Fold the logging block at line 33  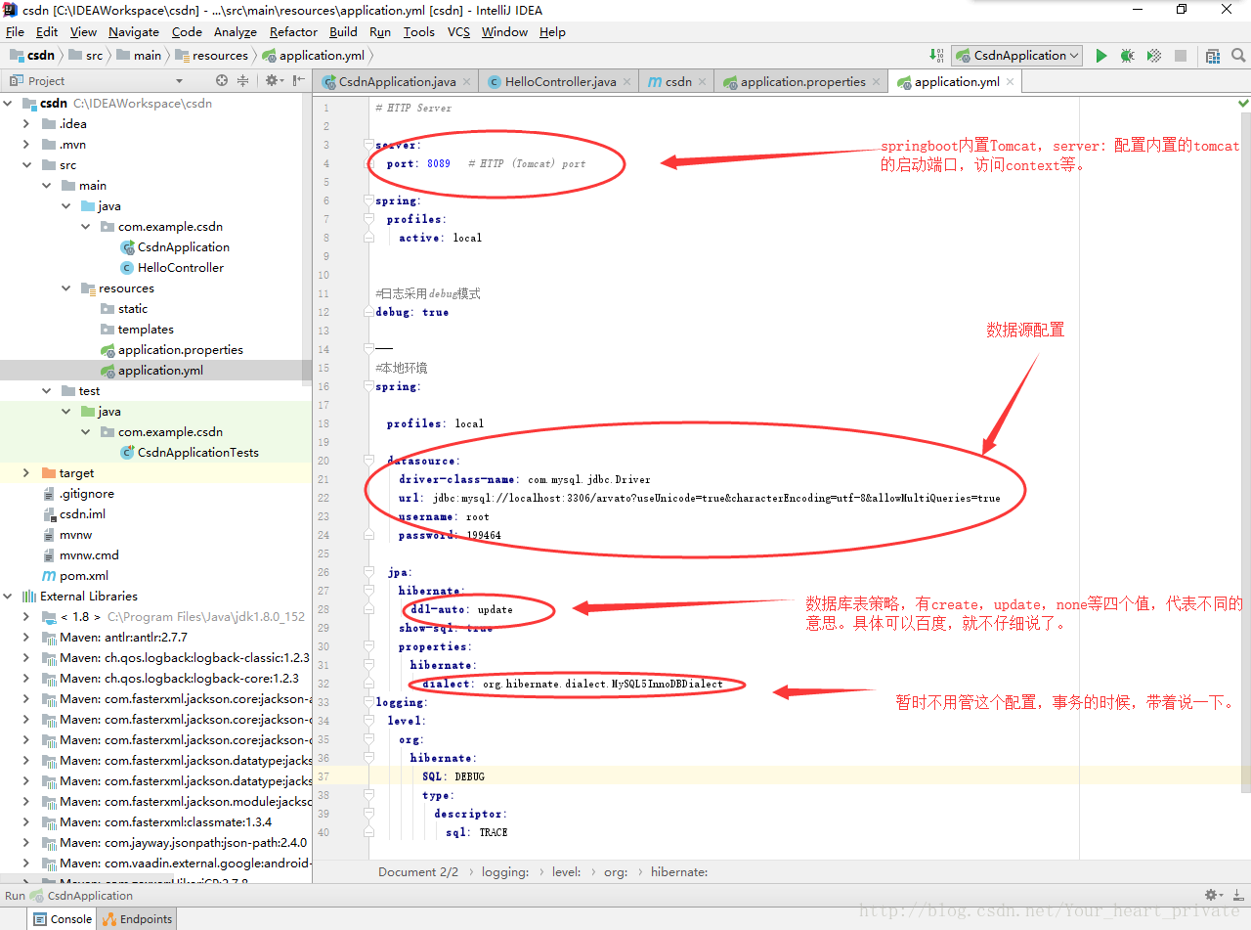click(x=369, y=702)
